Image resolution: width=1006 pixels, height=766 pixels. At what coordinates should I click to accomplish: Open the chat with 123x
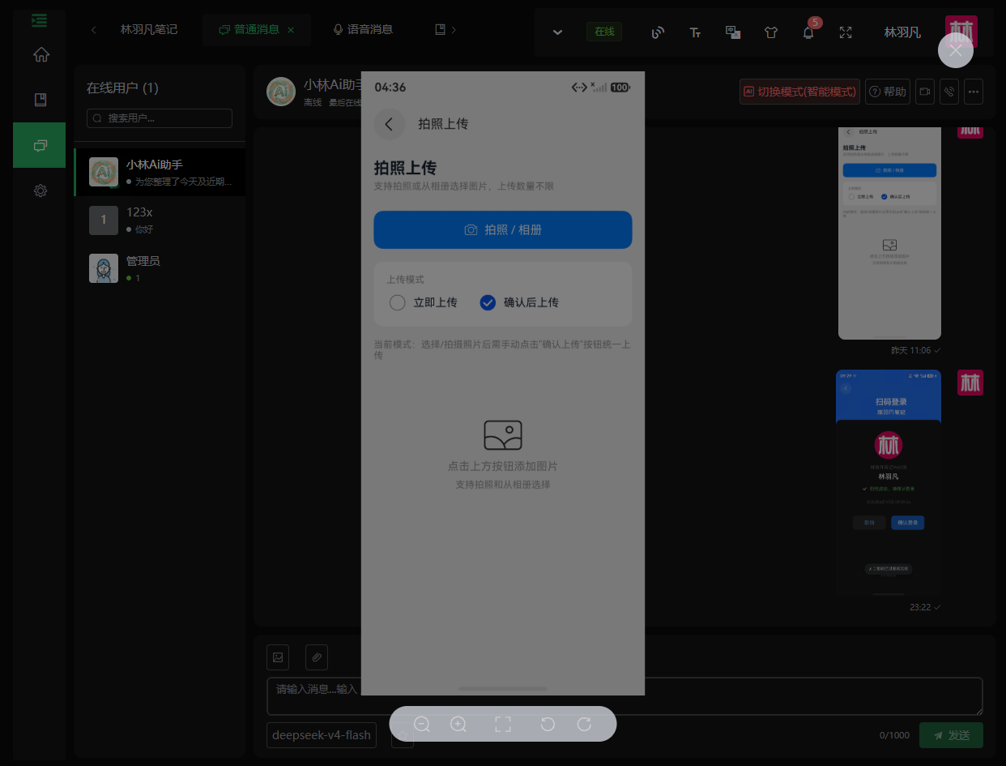click(160, 220)
